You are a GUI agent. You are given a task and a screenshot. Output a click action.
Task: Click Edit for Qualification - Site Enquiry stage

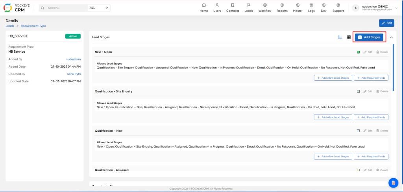368,91
